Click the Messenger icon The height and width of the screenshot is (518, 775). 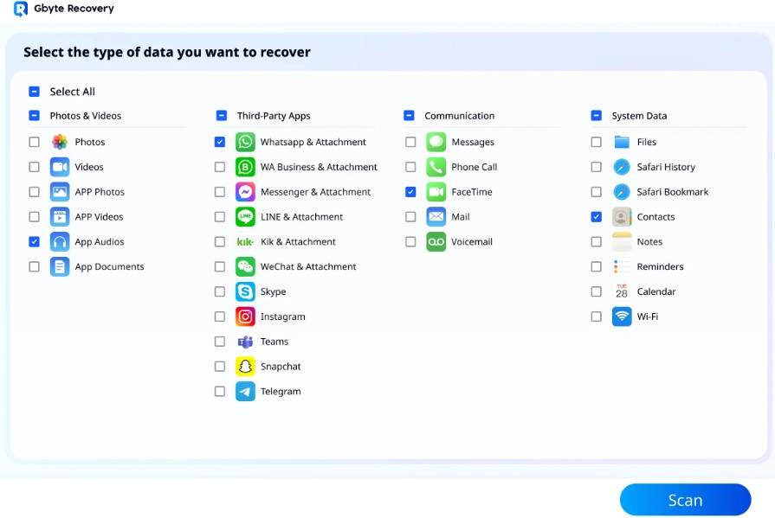tap(245, 192)
